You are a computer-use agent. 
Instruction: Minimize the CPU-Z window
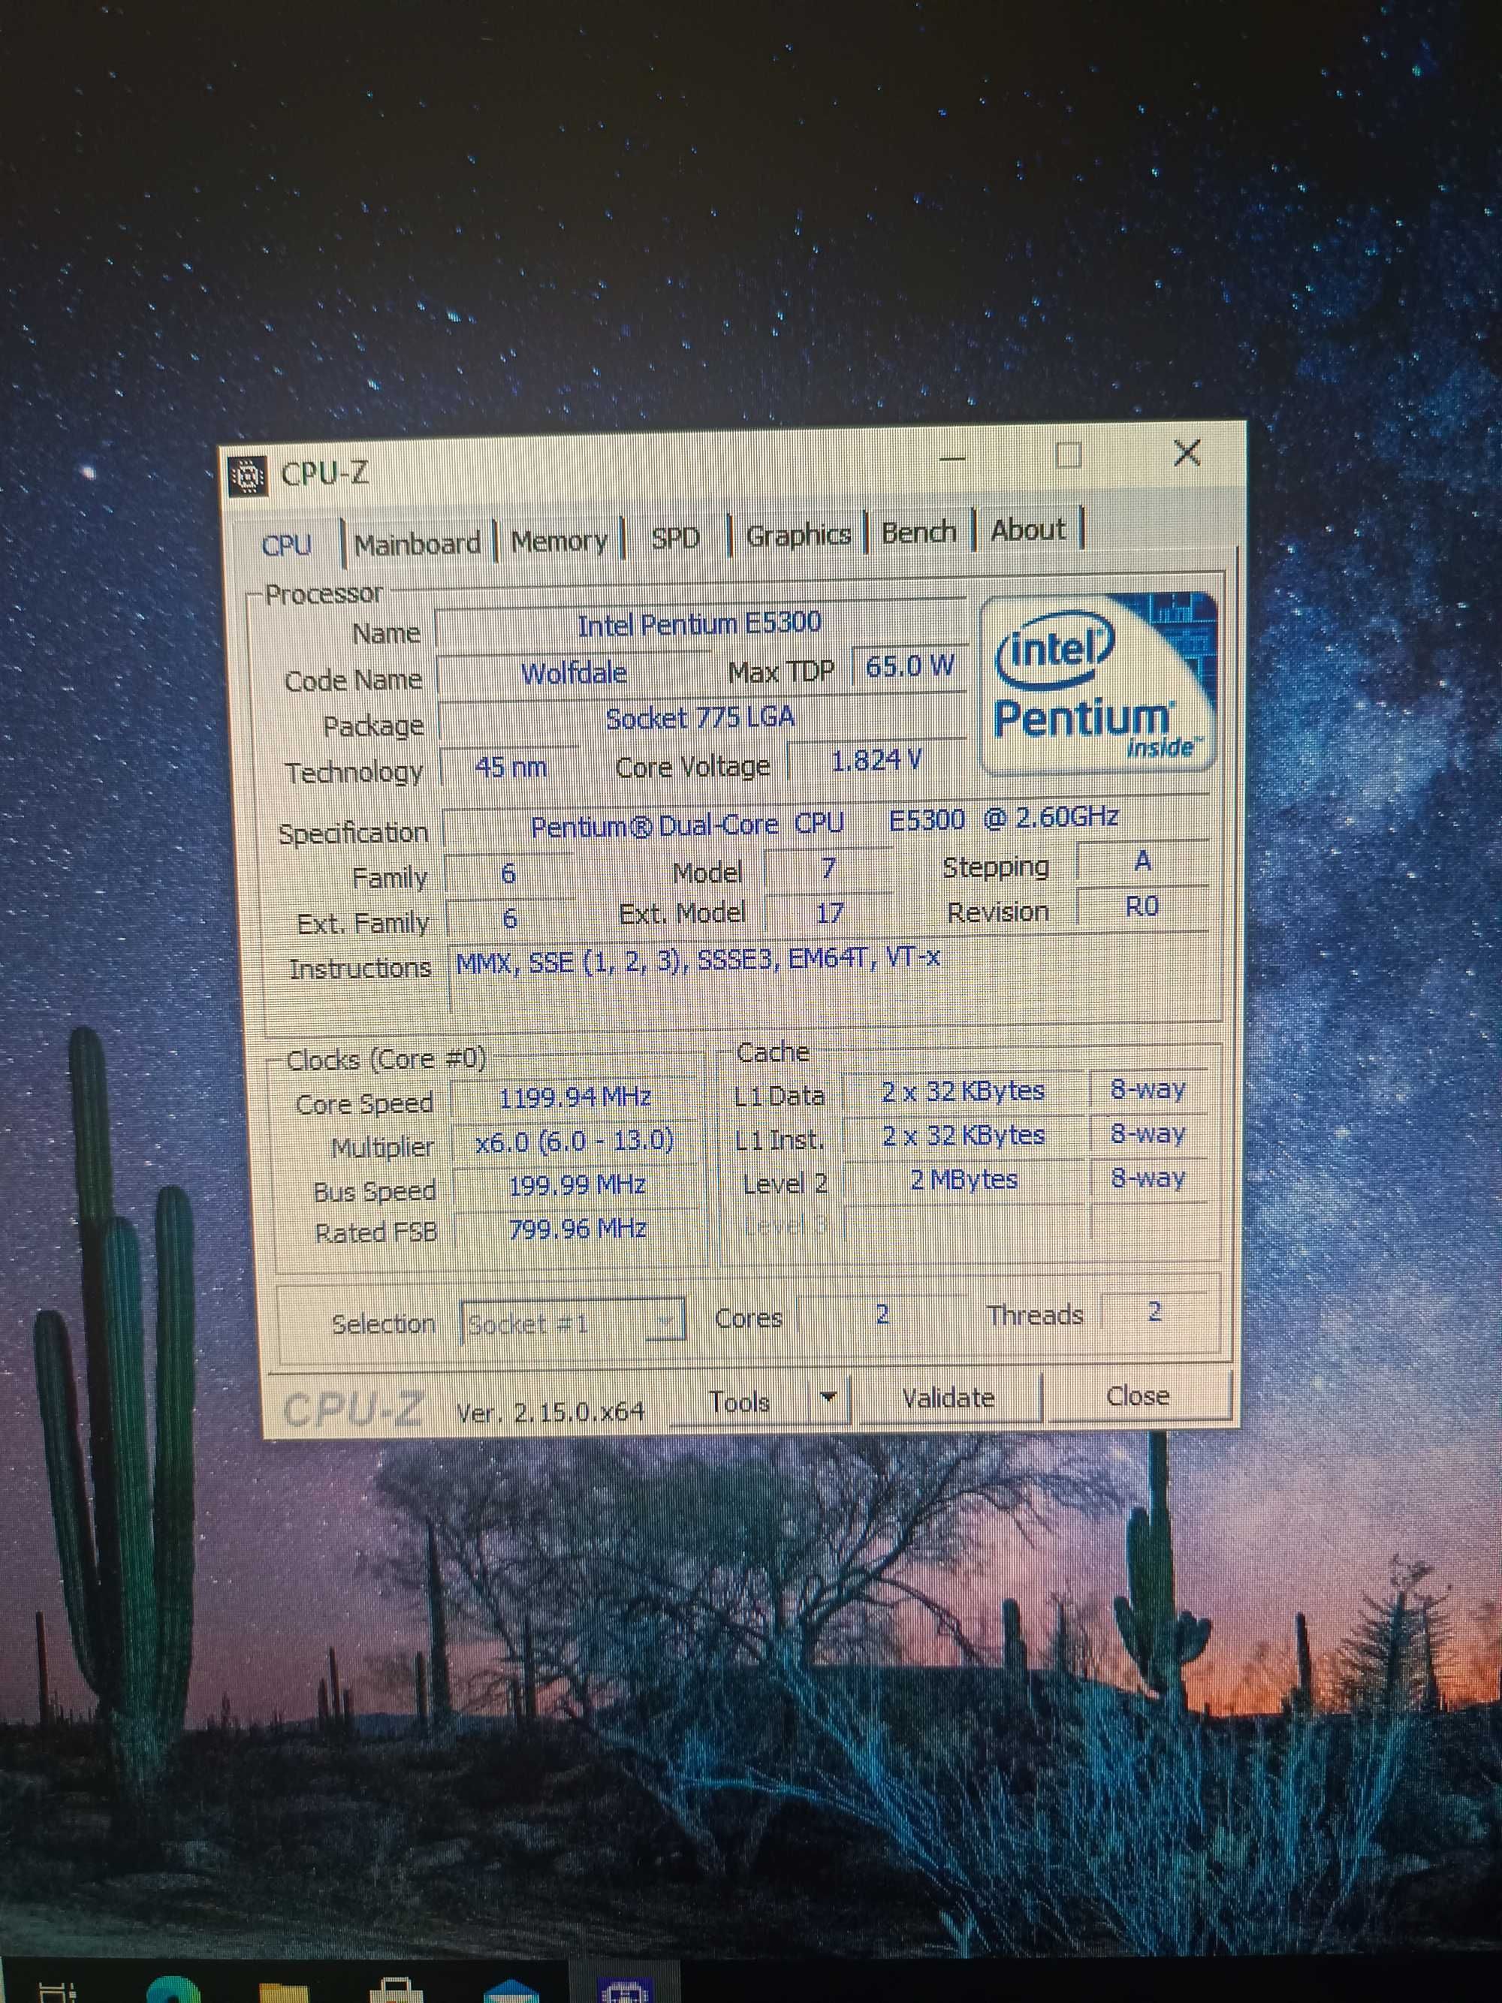[x=952, y=458]
